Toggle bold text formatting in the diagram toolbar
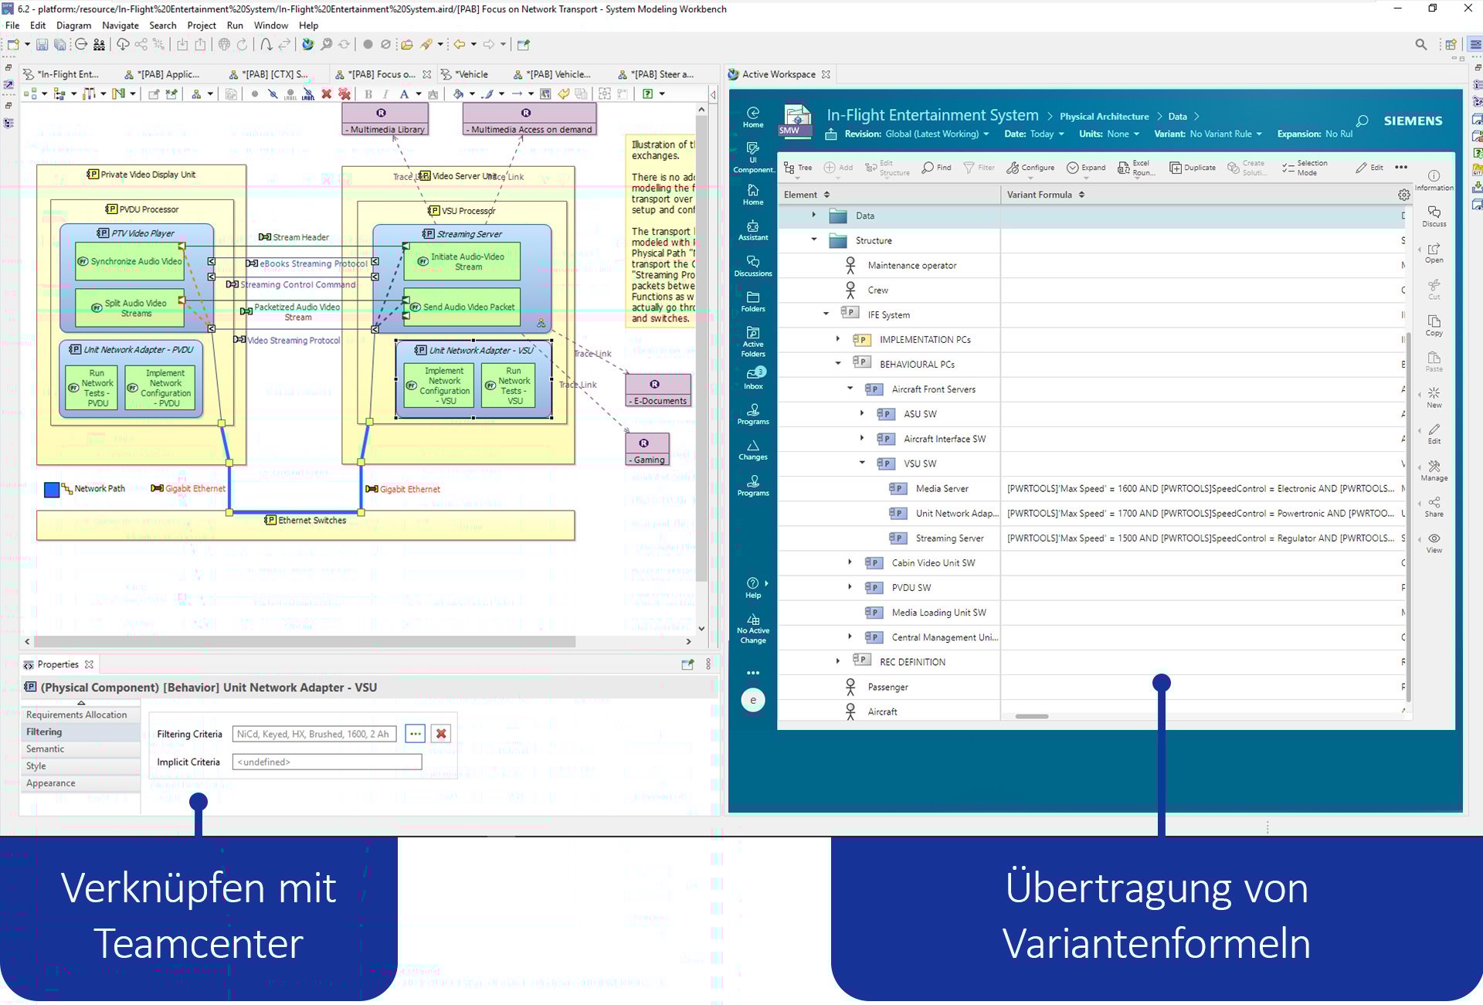This screenshot has height=1005, width=1483. click(x=368, y=93)
